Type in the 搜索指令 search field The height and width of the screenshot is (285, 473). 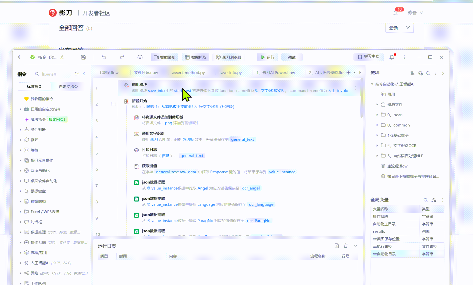(x=54, y=74)
